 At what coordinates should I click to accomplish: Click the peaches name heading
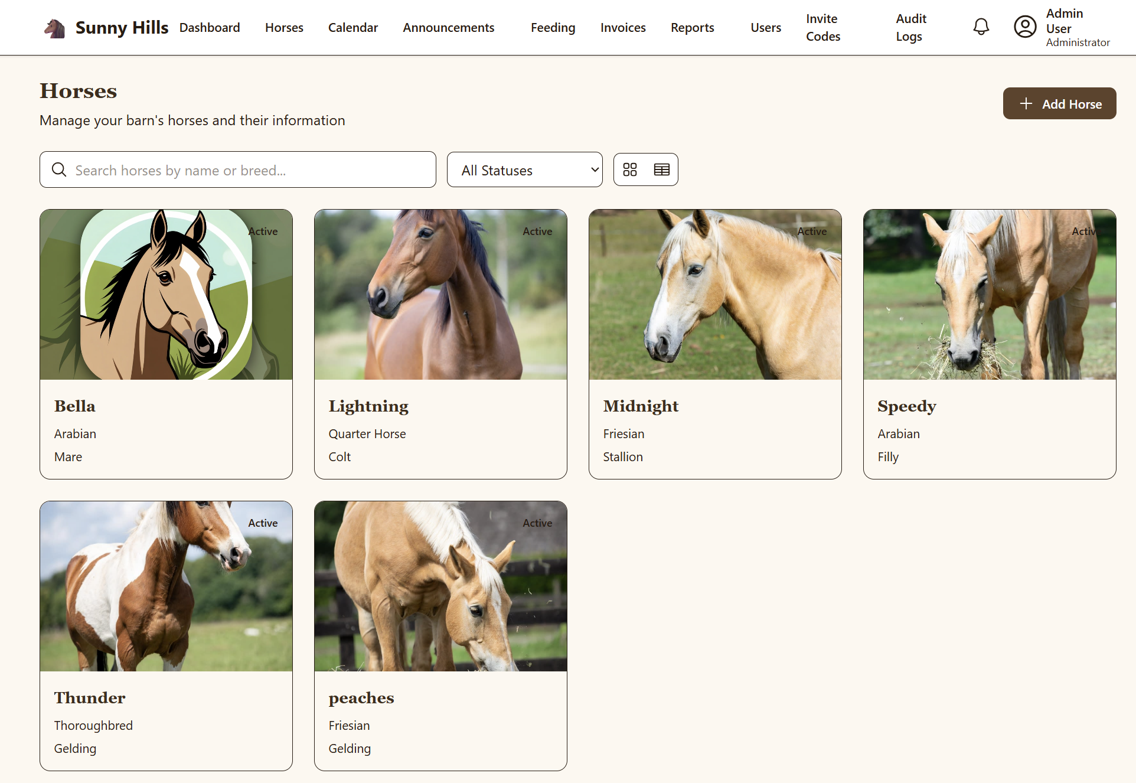(361, 699)
